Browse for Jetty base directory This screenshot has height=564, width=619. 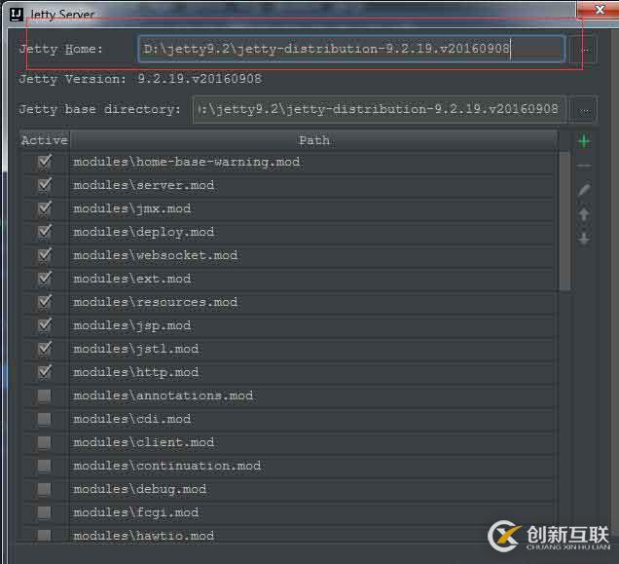pos(585,110)
